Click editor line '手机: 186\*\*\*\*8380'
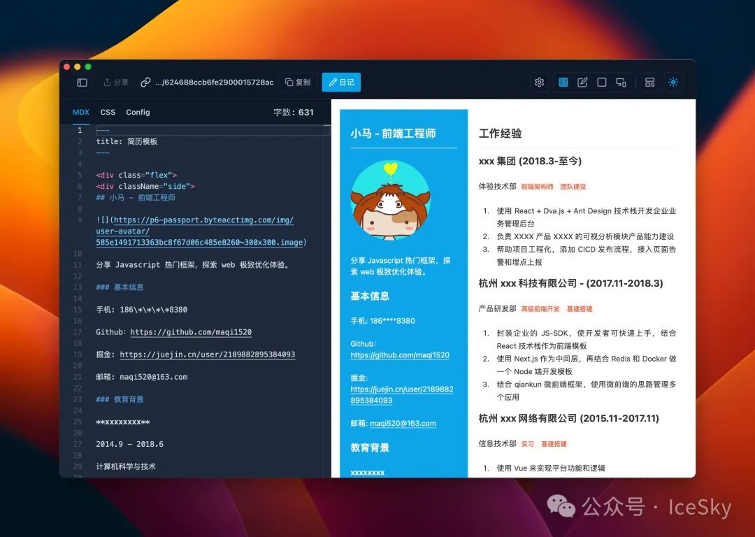Screen dimensions: 755x537 coord(141,309)
